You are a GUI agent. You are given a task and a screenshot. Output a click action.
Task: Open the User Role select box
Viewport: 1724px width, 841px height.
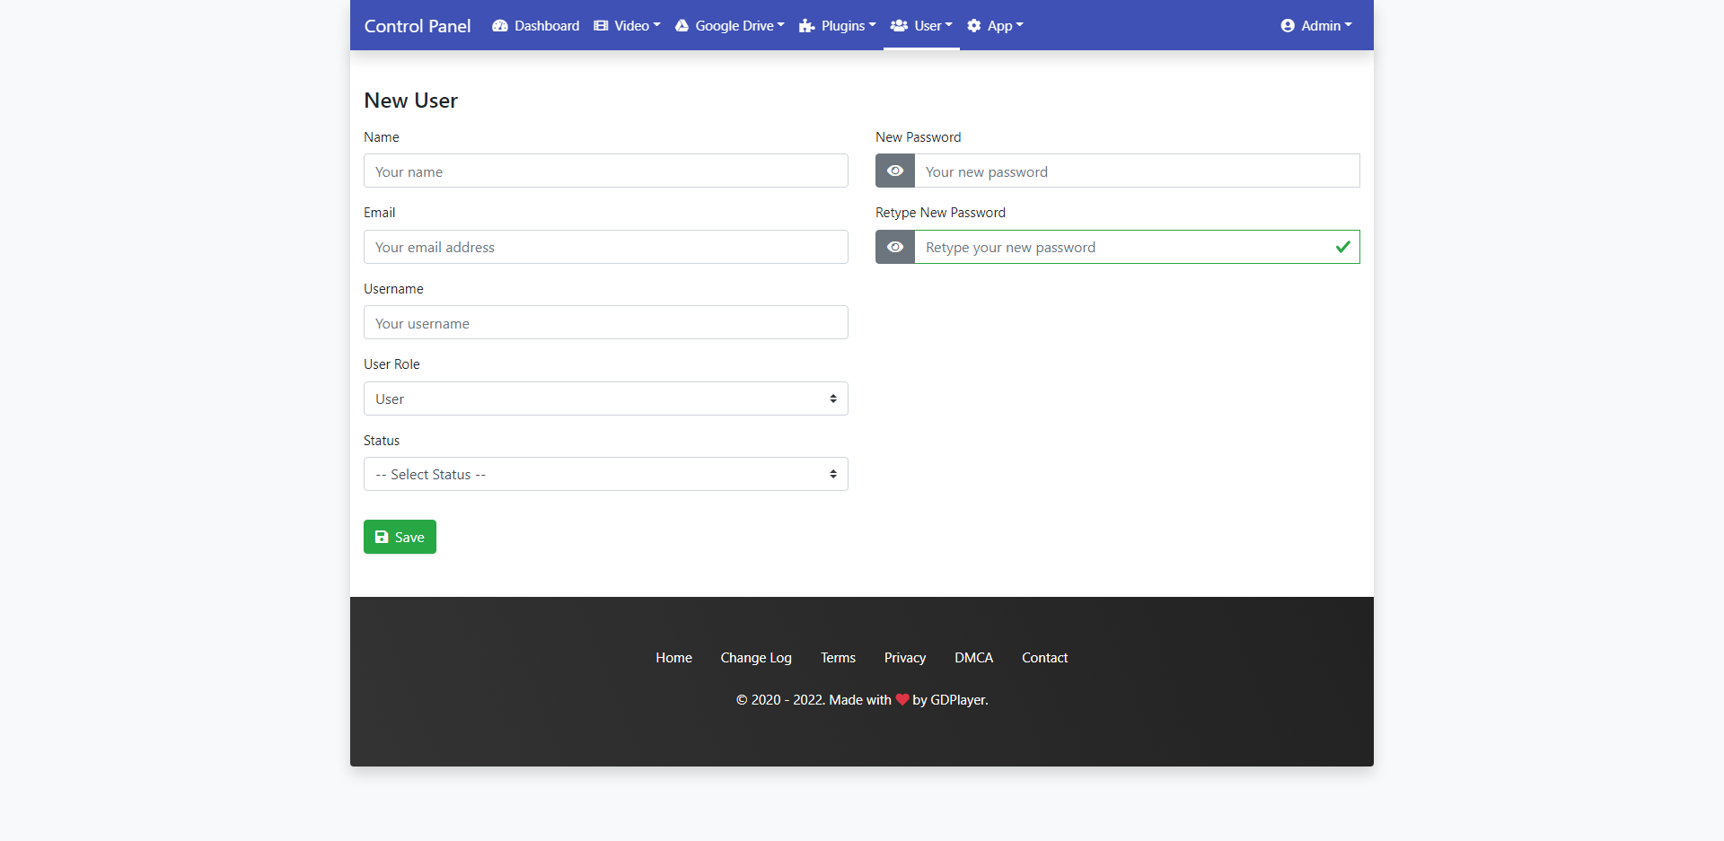[606, 399]
